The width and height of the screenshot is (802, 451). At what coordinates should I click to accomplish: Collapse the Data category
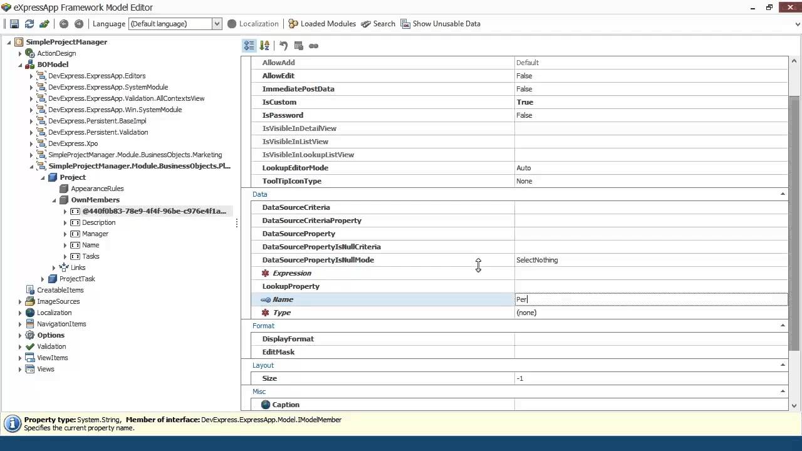click(783, 194)
